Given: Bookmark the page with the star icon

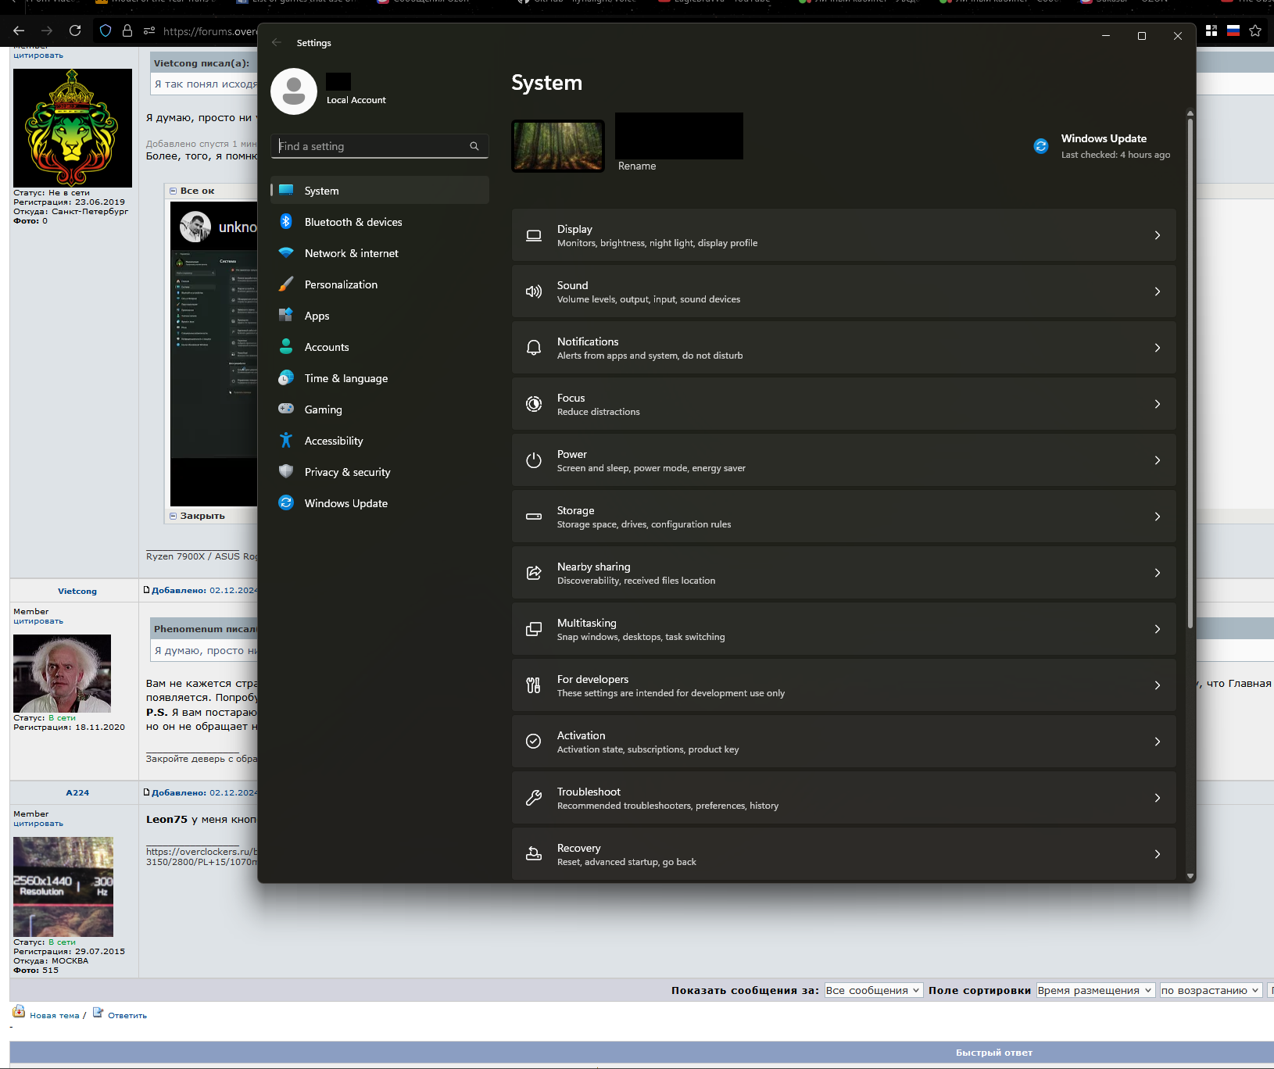Looking at the screenshot, I should click(x=1255, y=30).
